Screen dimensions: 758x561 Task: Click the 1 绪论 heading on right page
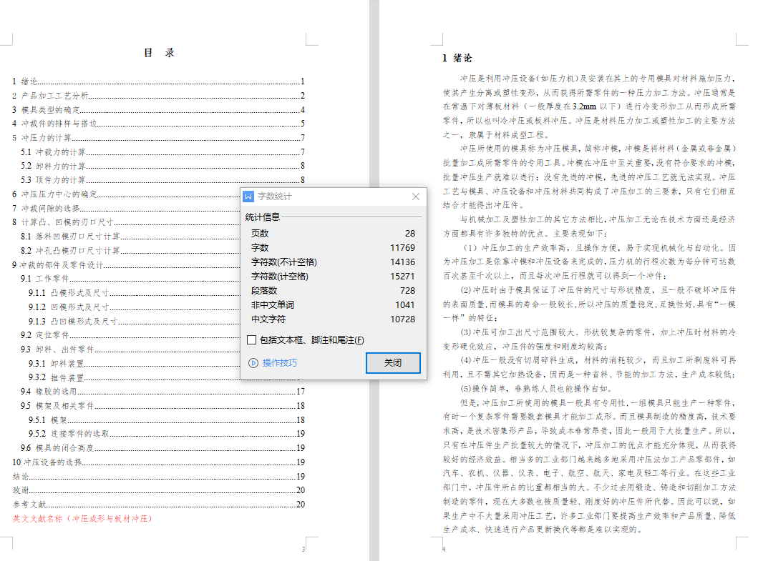point(457,58)
